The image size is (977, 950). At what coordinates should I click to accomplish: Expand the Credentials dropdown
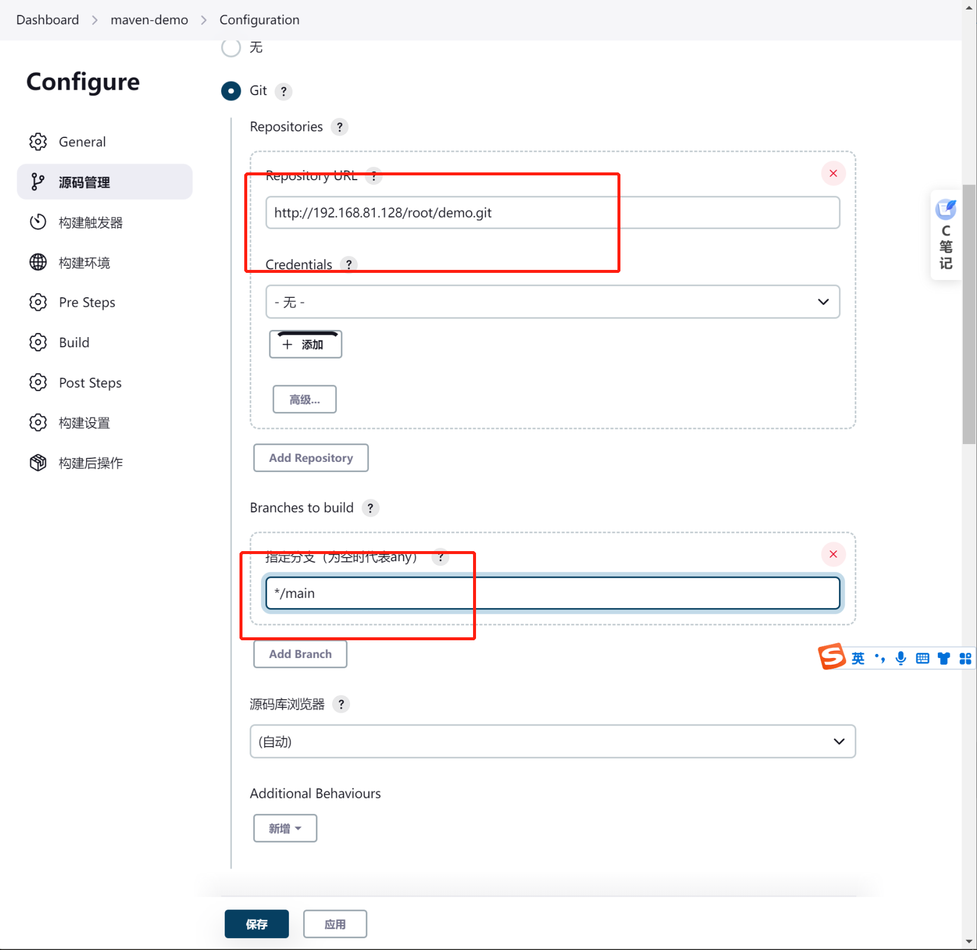pyautogui.click(x=553, y=302)
